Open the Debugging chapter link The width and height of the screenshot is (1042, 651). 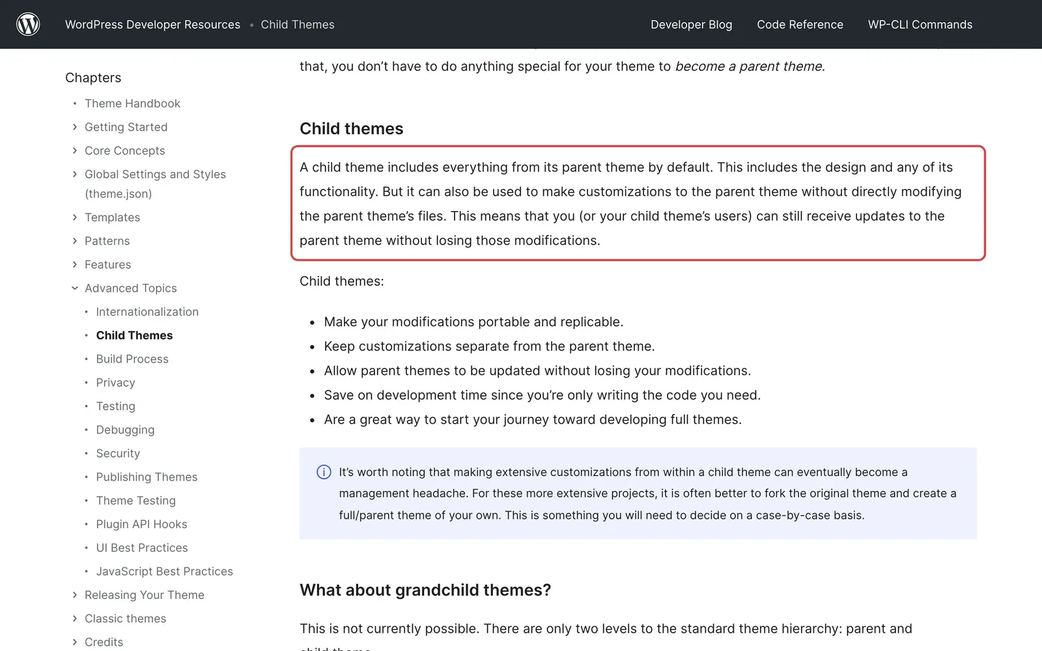click(x=125, y=430)
